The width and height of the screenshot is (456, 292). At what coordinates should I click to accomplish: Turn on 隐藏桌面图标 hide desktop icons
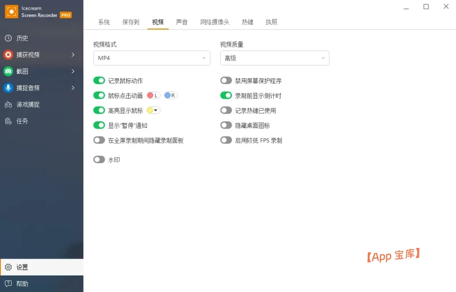pyautogui.click(x=226, y=125)
